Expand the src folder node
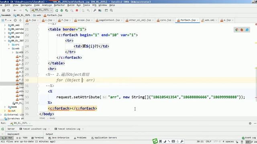 (x=9, y=44)
